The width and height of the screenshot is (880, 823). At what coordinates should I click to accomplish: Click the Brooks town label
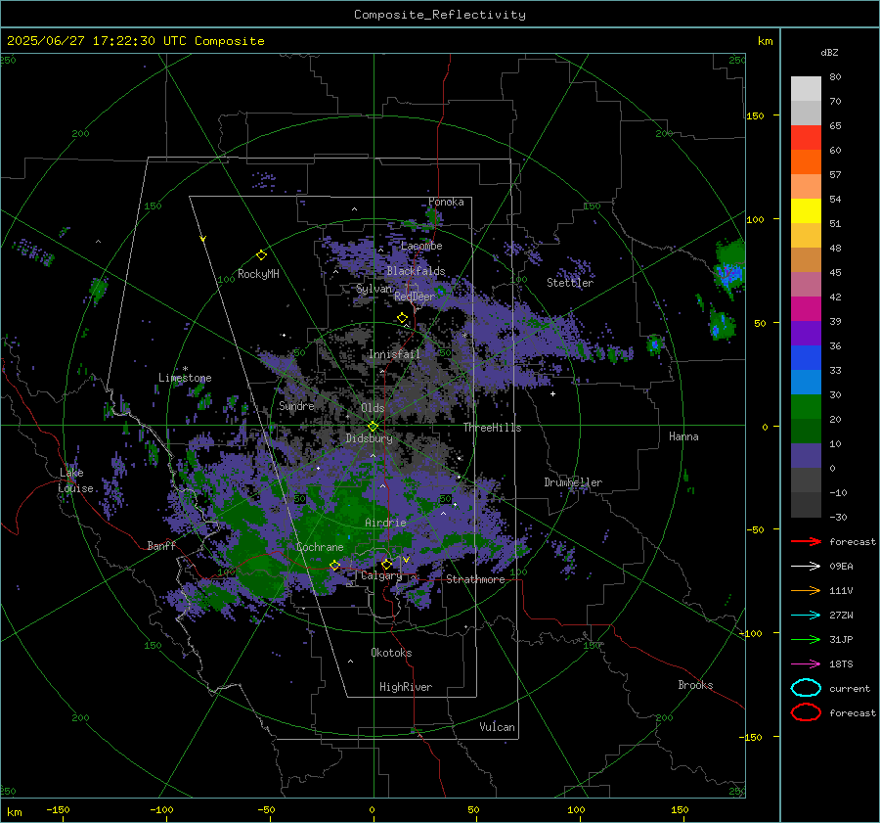[695, 685]
